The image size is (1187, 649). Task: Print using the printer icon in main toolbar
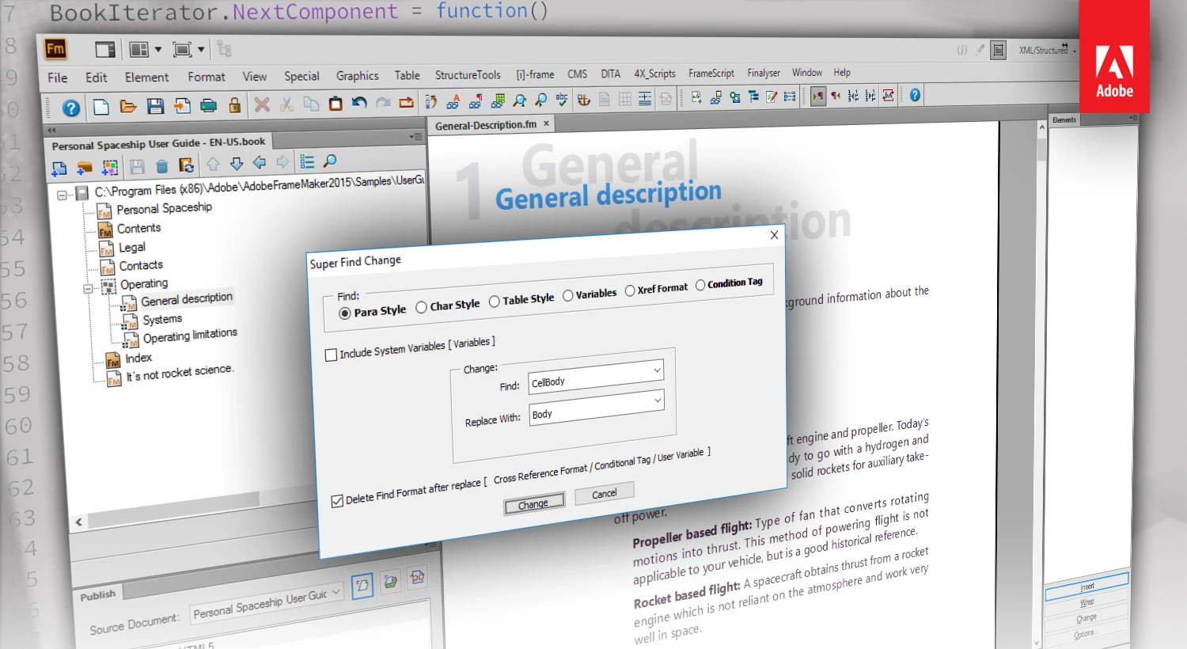coord(209,105)
